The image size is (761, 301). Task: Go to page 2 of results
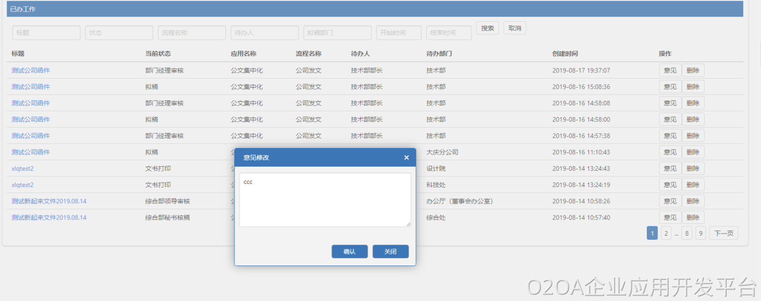pos(666,233)
